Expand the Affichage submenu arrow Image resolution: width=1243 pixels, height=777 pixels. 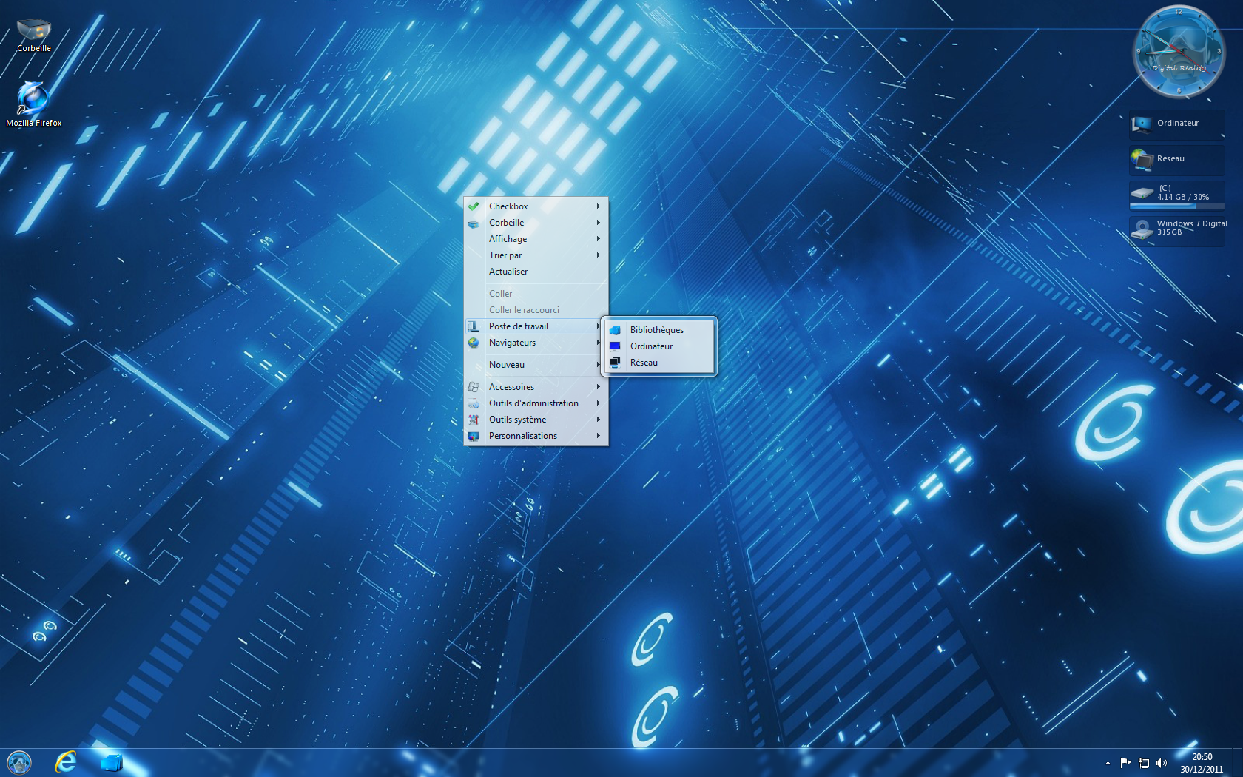[x=598, y=239]
